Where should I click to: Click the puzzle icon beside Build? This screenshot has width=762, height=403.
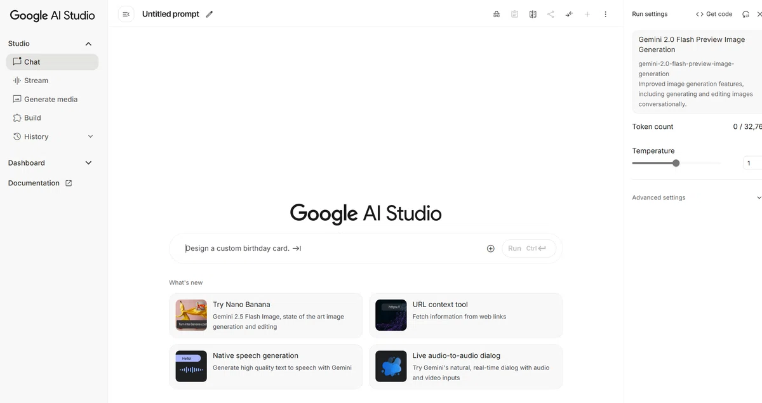tap(17, 117)
